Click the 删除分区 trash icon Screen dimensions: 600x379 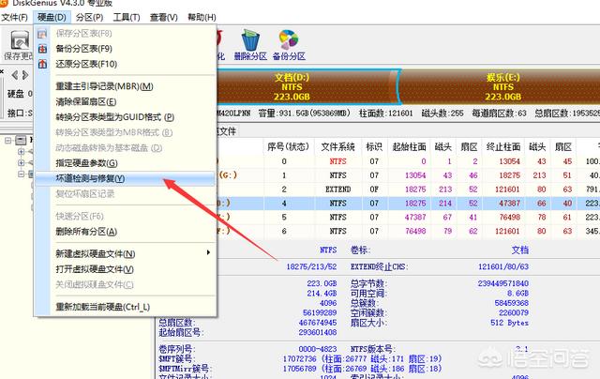(250, 39)
